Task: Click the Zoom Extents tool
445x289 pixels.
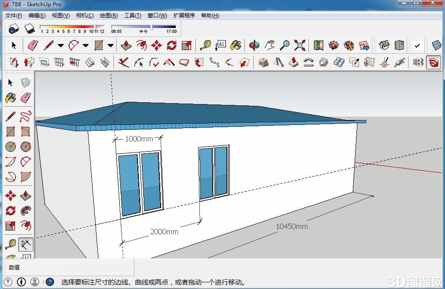Action: (x=299, y=45)
